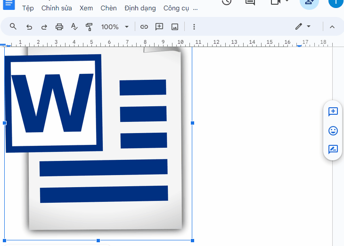
Task: Open the three-dot more options menu
Action: click(194, 27)
